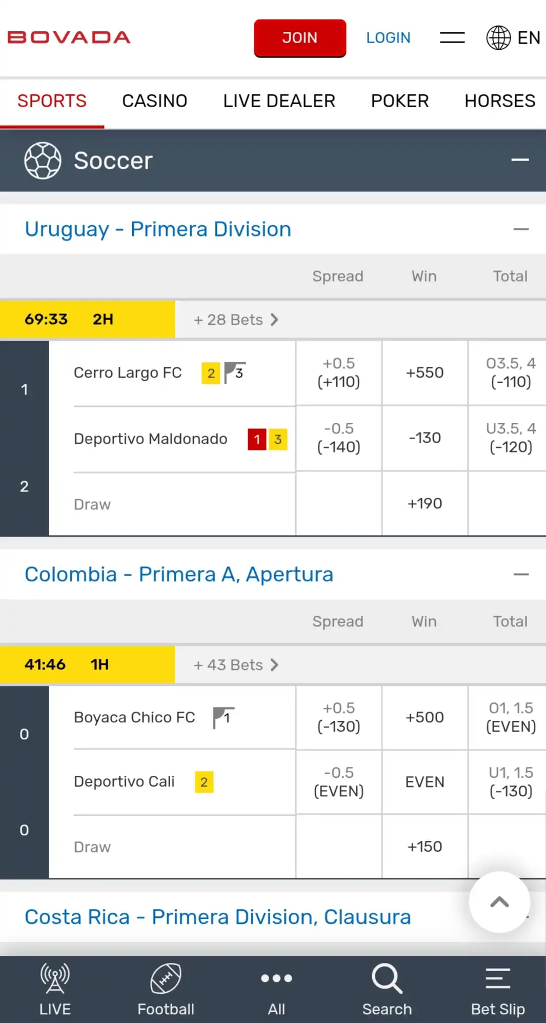Expand the + 28 Bets link
546x1023 pixels.
235,320
